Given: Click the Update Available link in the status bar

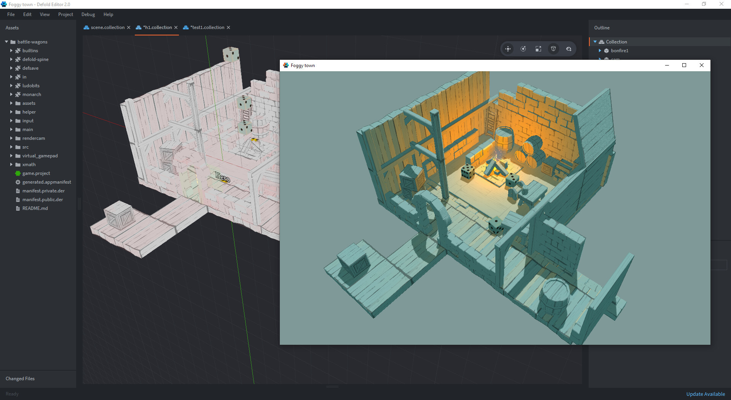Looking at the screenshot, I should (705, 394).
